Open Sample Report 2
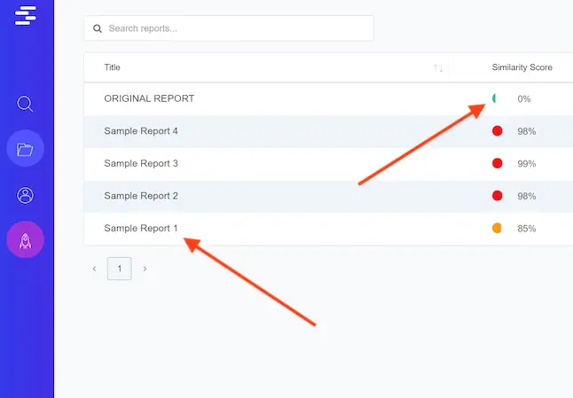 tap(141, 196)
